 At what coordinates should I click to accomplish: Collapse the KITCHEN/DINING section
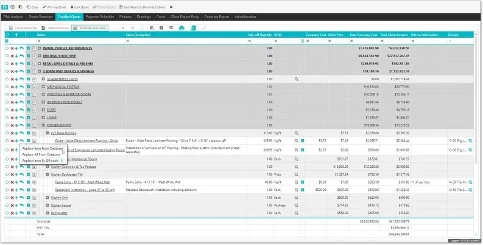tap(43, 125)
